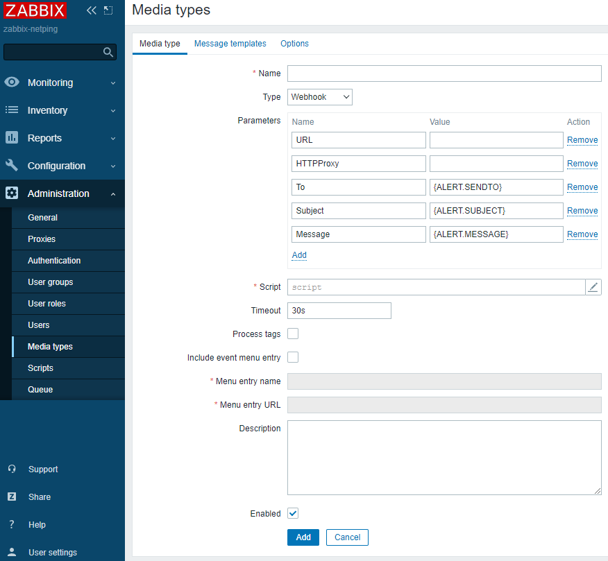Click the Support headset icon

12,469
